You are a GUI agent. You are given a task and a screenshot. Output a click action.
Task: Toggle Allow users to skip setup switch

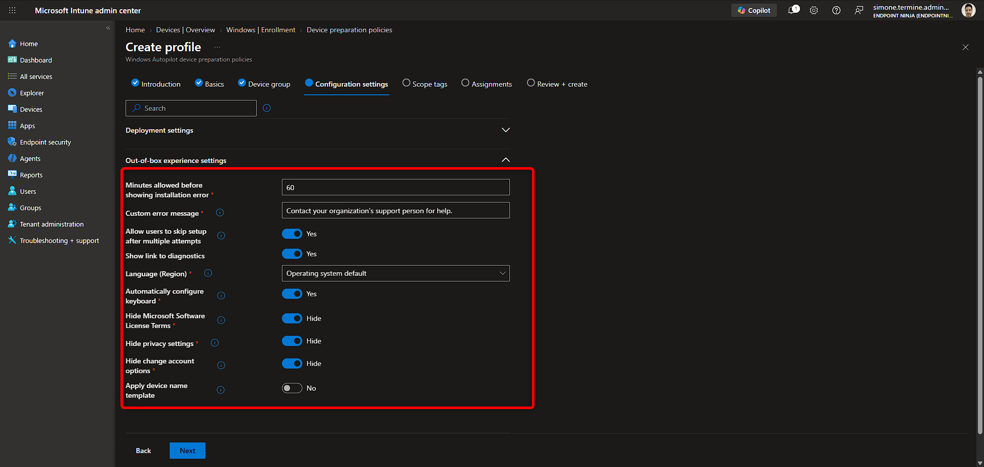[x=292, y=234]
